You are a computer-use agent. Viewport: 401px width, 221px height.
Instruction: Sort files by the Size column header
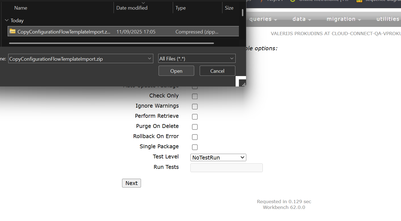(x=229, y=8)
